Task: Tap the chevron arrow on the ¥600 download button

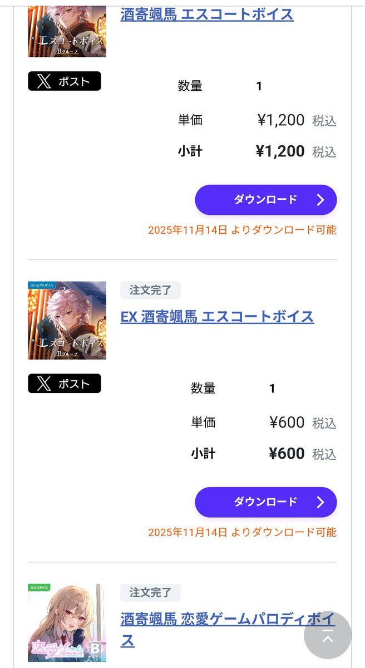Action: 320,502
